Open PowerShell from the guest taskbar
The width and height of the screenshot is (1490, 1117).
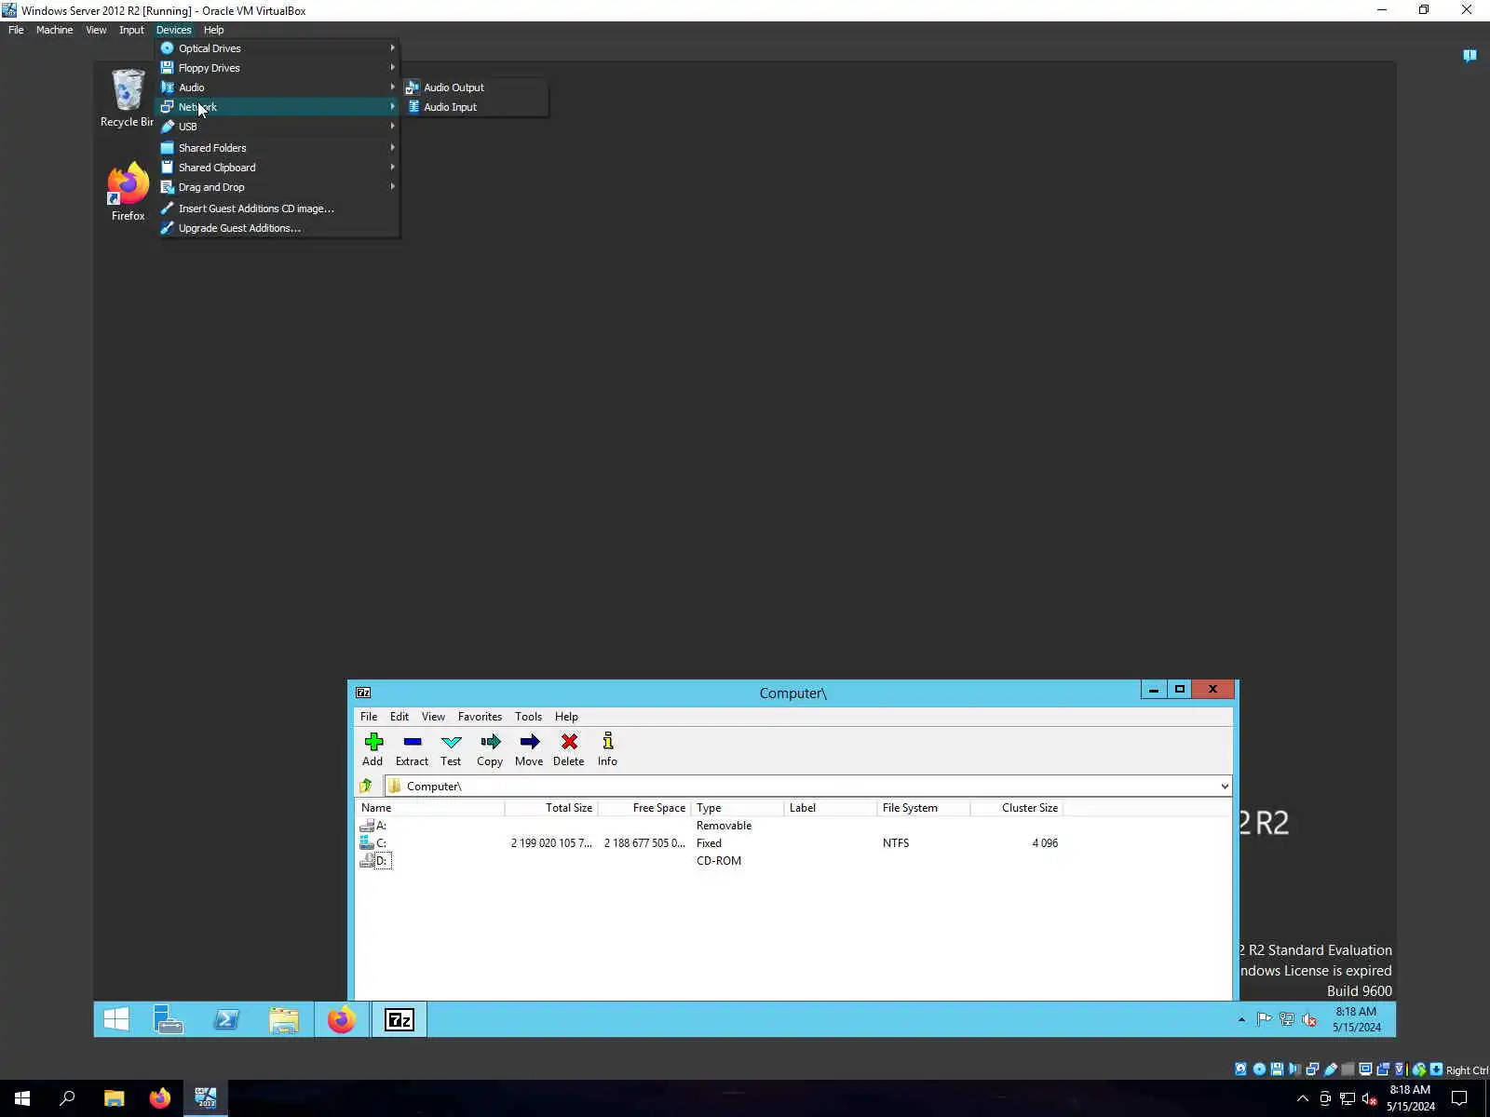tap(226, 1020)
